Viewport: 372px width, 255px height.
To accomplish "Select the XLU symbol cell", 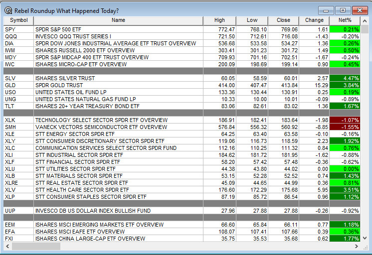I will click(x=19, y=169).
